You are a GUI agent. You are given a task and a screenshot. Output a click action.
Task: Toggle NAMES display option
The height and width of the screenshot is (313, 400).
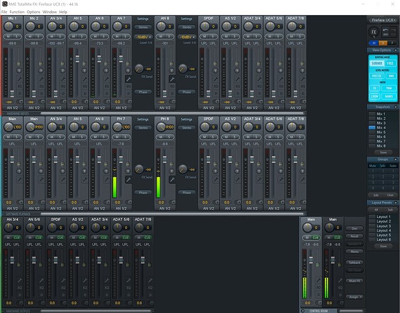click(x=389, y=96)
